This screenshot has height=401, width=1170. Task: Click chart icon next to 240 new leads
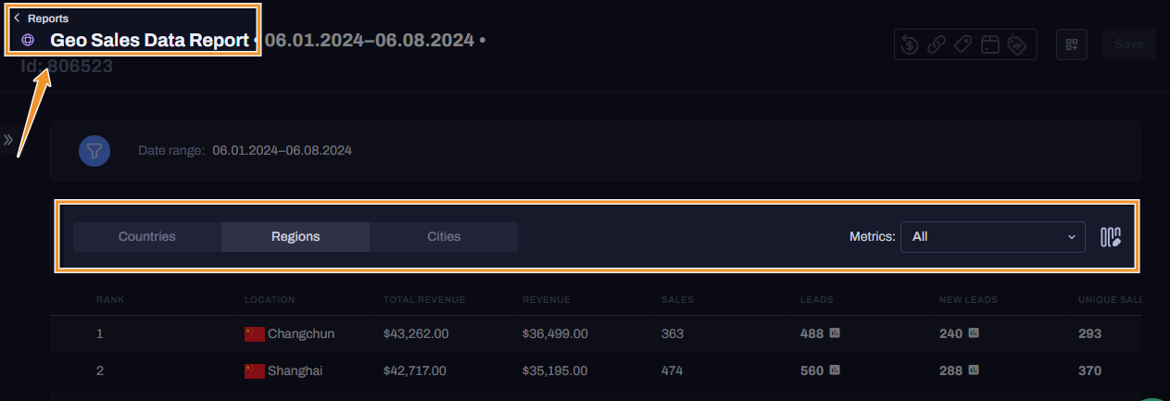point(974,333)
